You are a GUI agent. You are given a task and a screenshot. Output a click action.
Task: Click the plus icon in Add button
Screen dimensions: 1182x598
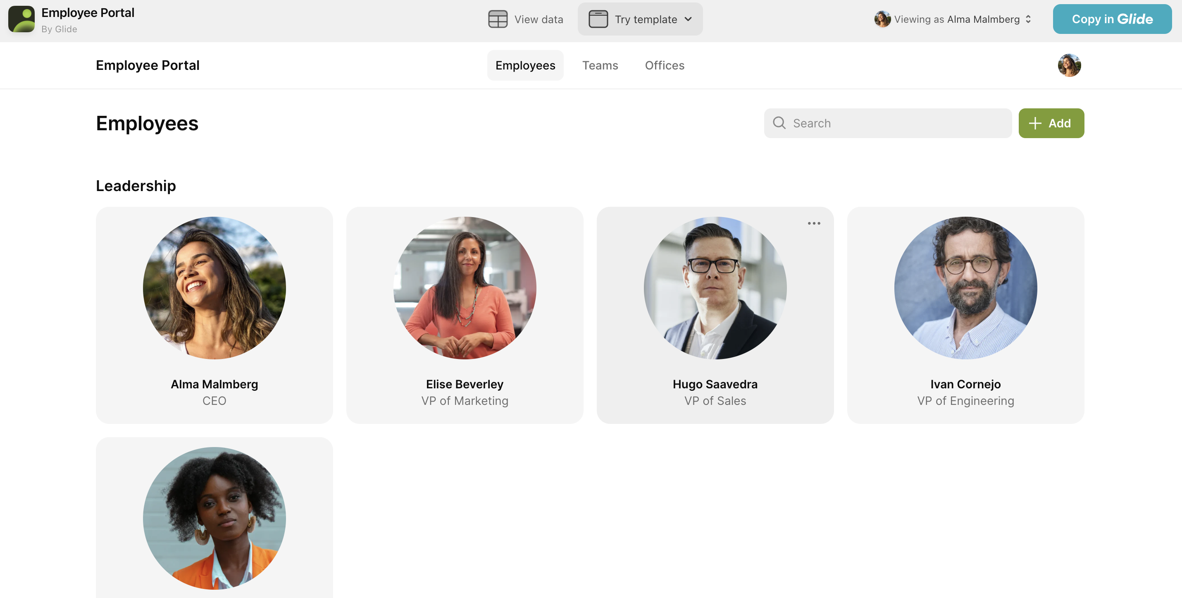click(1035, 123)
